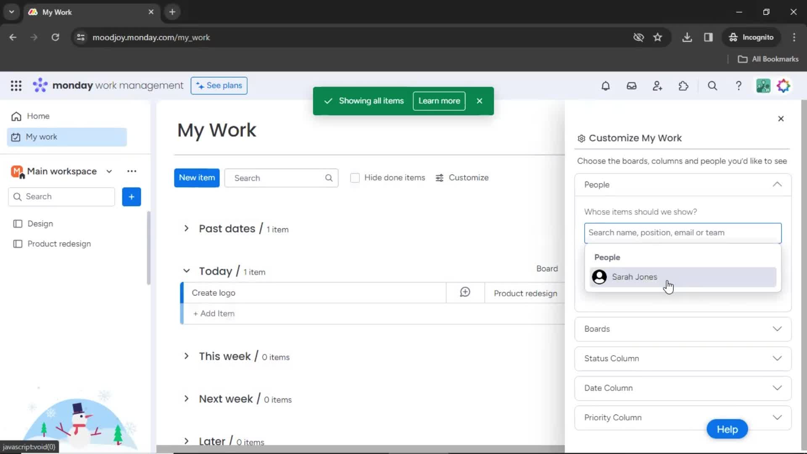Click the browser address bar URL

(151, 37)
